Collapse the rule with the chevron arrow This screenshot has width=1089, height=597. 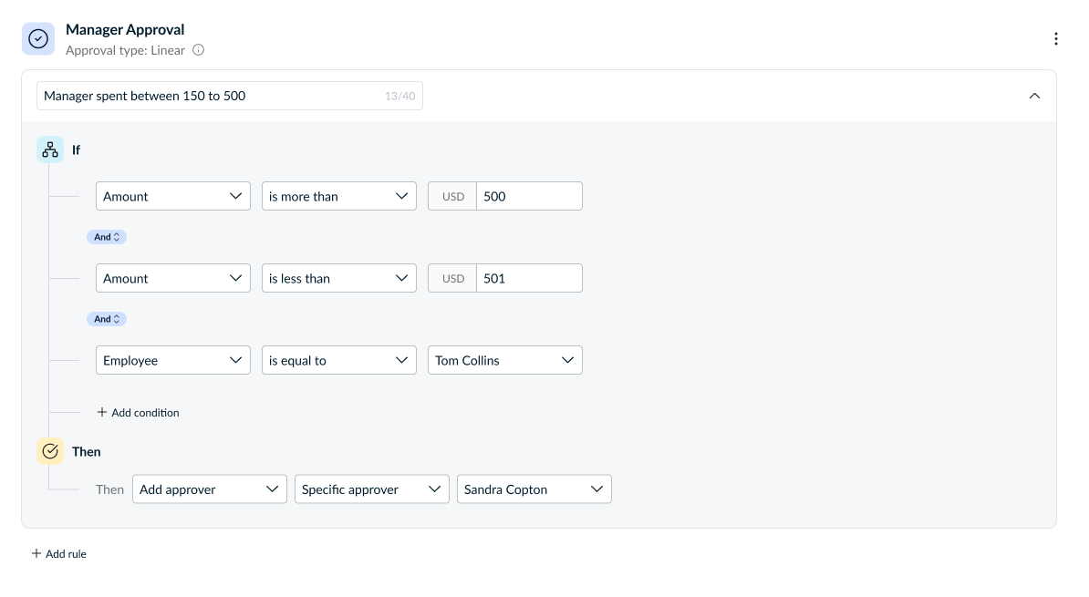pos(1034,96)
